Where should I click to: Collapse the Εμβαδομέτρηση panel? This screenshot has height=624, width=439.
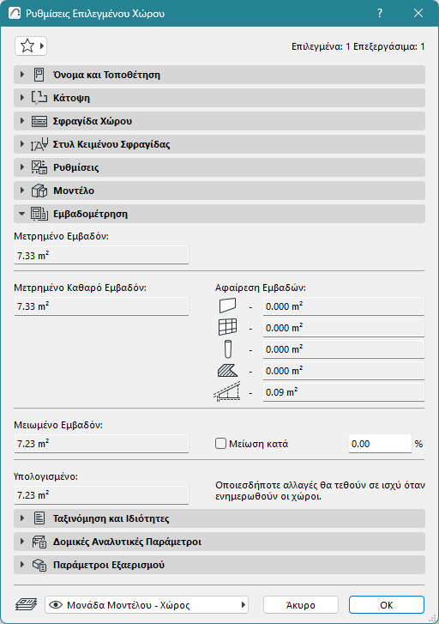[22, 214]
